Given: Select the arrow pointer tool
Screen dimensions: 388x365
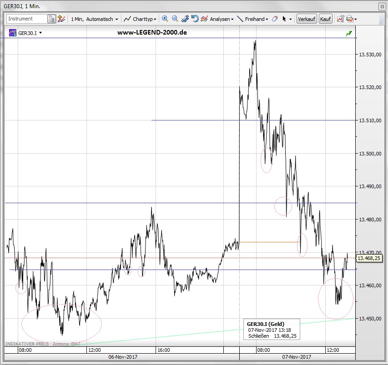Looking at the screenshot, I should point(284,19).
